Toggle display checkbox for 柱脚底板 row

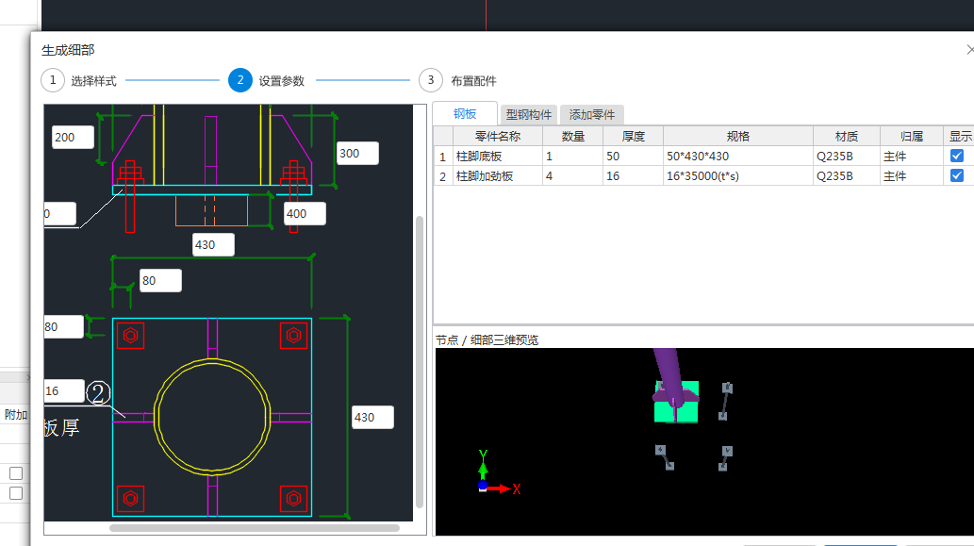(x=957, y=156)
